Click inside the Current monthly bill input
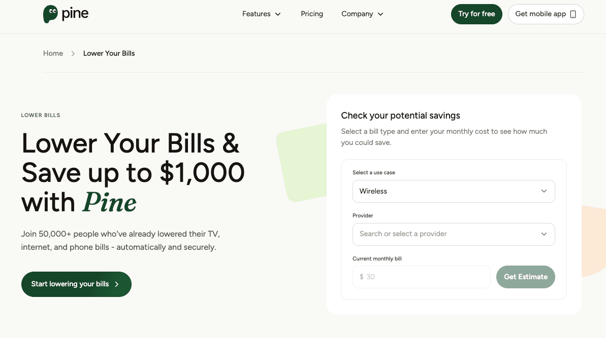606x338 pixels. coord(421,277)
